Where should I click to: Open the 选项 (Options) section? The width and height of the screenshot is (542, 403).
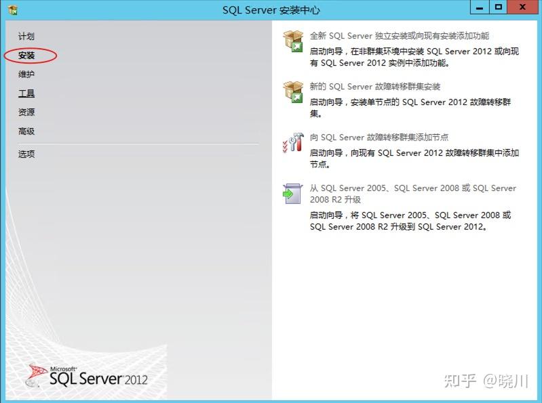click(26, 154)
